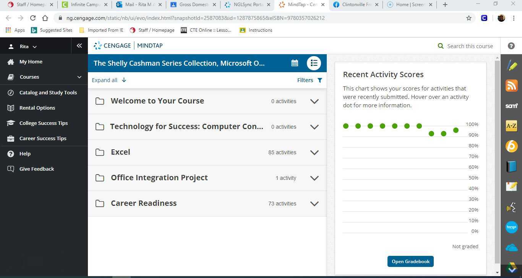Screen dimensions: 522x278
Task: Click the Open Gradebook button
Action: pyautogui.click(x=410, y=261)
